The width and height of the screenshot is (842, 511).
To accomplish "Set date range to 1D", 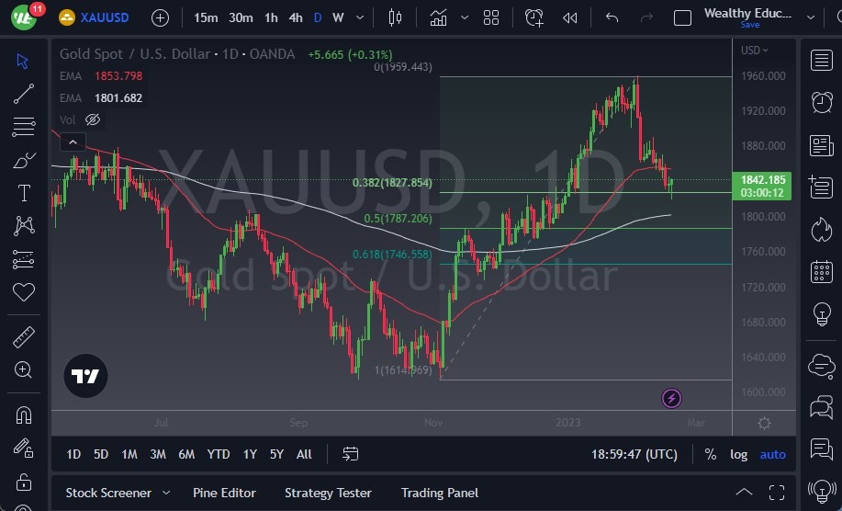I will point(73,455).
